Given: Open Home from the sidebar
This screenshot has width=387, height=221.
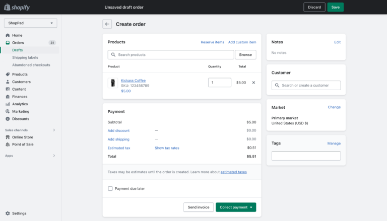Looking at the screenshot, I should [17, 35].
